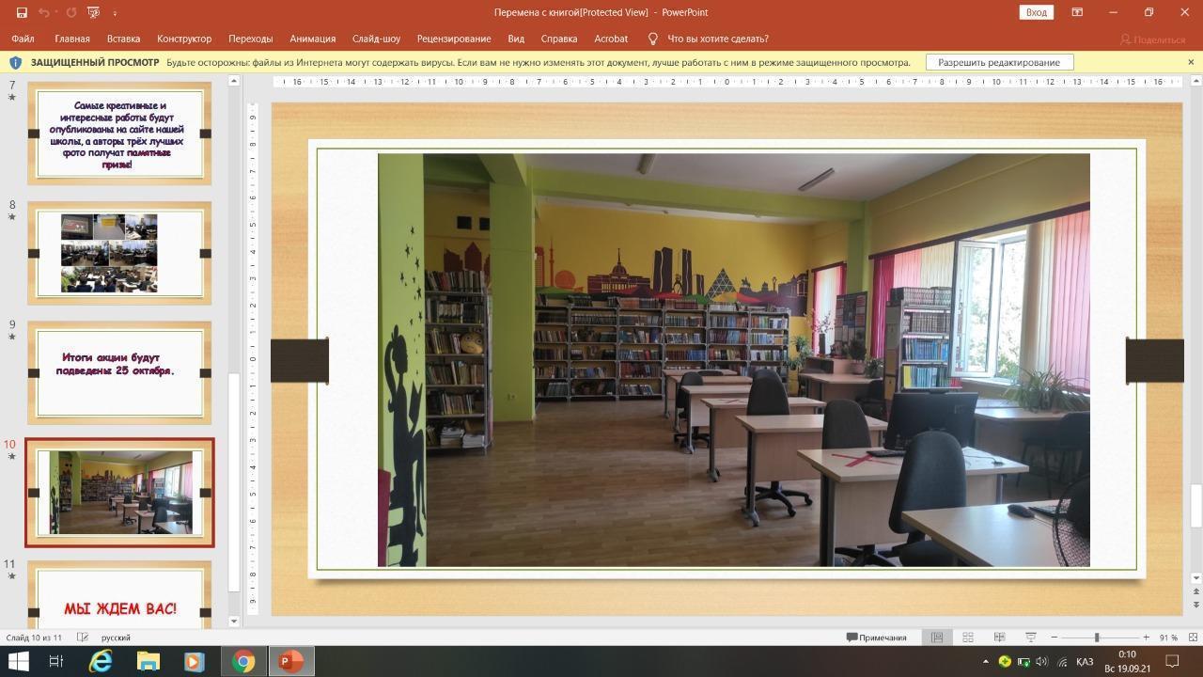Show hidden system tray icons
Screen dimensions: 1203x677
985,662
